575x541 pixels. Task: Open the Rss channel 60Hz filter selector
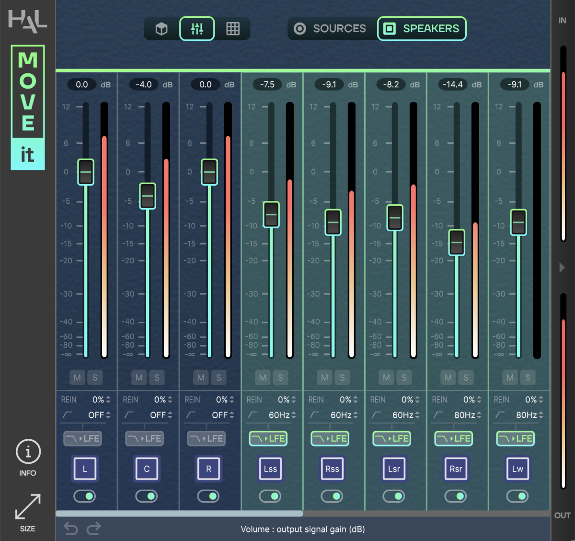pyautogui.click(x=344, y=415)
